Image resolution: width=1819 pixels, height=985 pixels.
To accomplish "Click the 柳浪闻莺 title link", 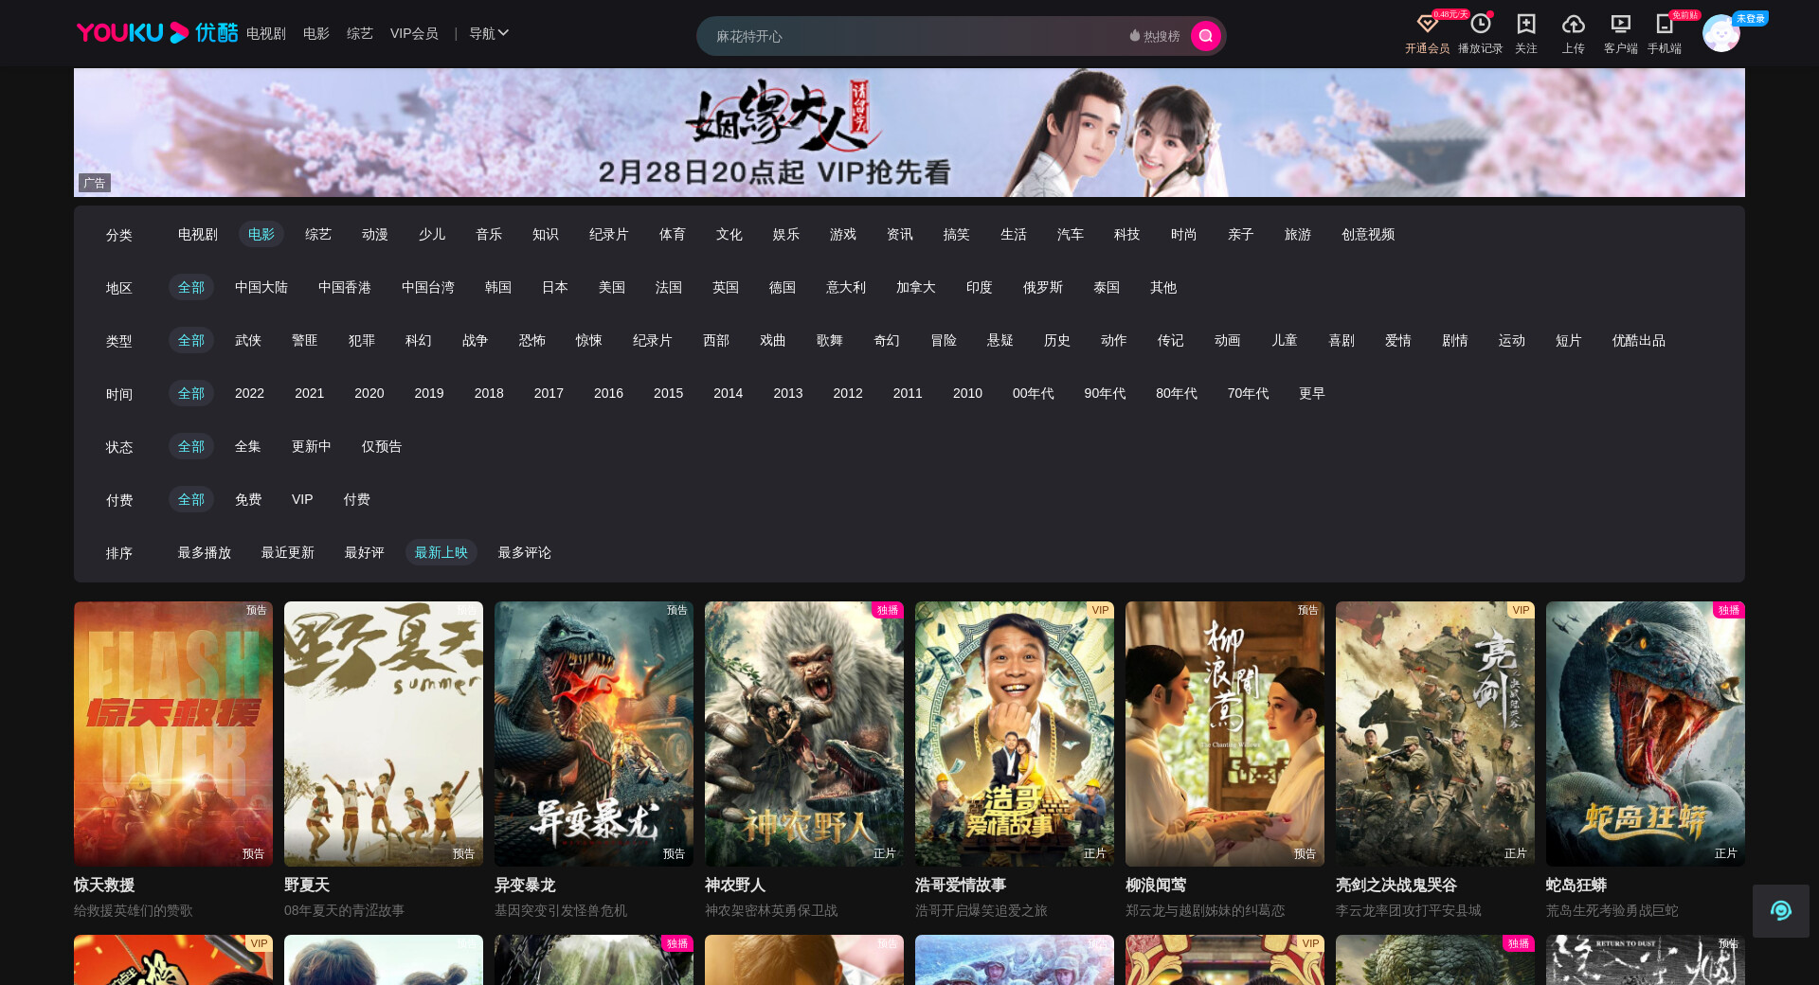I will point(1155,885).
